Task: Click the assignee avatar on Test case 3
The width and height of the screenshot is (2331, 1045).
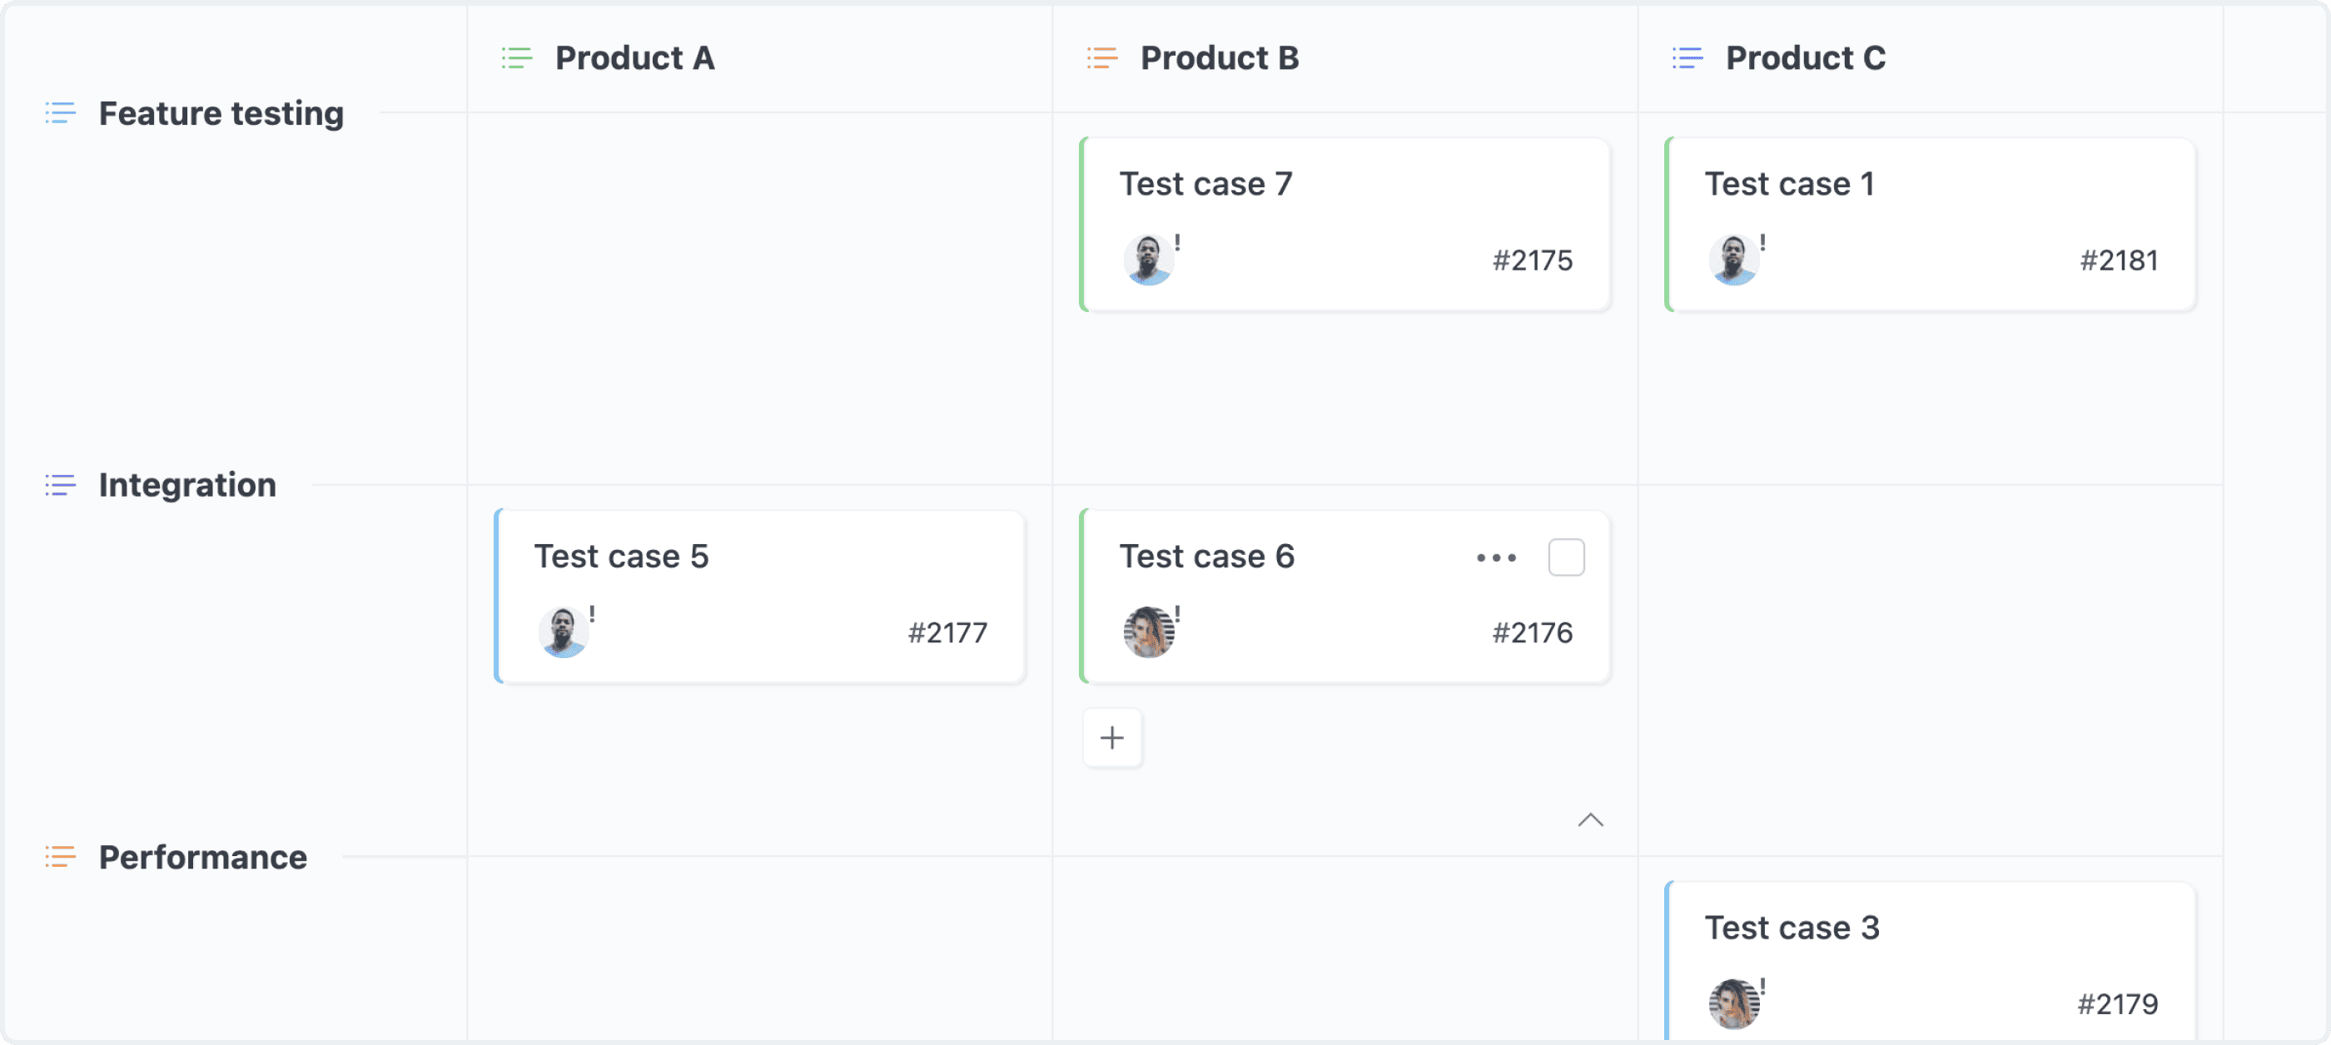Action: tap(1734, 1003)
